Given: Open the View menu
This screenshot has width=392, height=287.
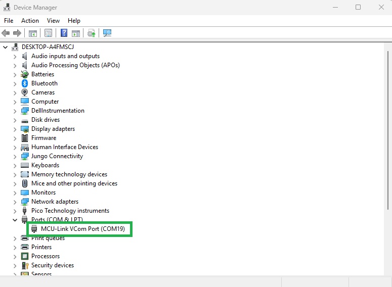Looking at the screenshot, I should click(x=53, y=21).
